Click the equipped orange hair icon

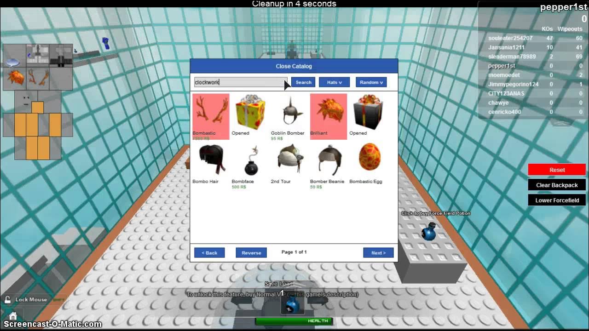coord(15,79)
